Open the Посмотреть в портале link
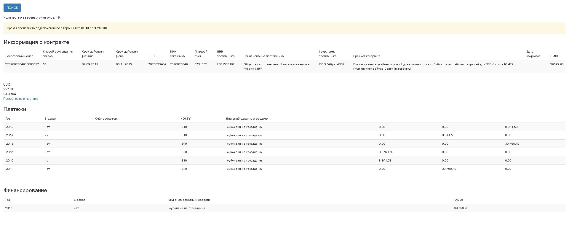 click(21, 99)
